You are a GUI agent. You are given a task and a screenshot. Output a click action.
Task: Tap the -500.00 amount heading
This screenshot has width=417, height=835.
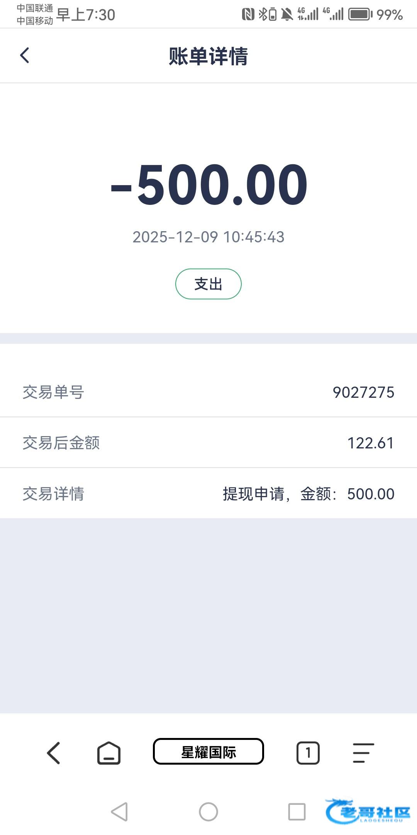click(x=209, y=185)
